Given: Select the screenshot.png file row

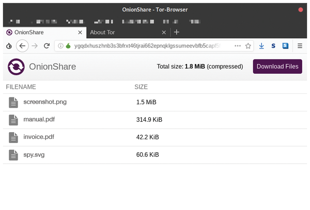Looking at the screenshot, I should pyautogui.click(x=45, y=102).
